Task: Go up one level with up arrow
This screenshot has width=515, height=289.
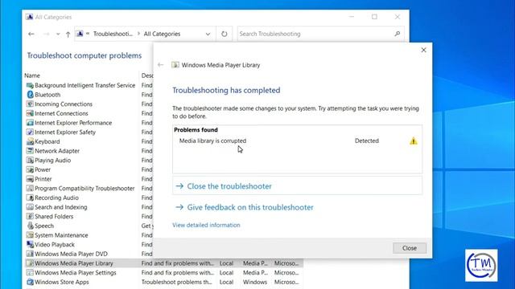Action: click(x=68, y=34)
